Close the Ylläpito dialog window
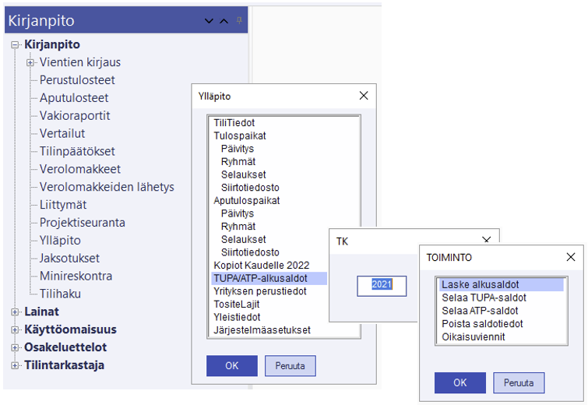The height and width of the screenshot is (405, 588). pyautogui.click(x=363, y=97)
